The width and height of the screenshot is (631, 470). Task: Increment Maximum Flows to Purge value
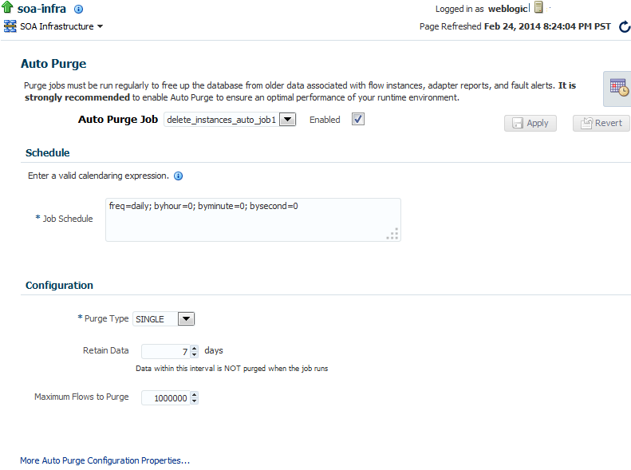(195, 395)
